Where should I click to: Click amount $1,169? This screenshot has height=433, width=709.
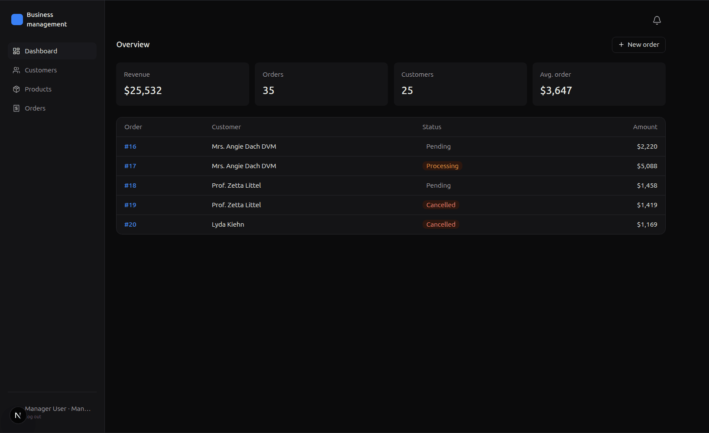[x=647, y=225]
